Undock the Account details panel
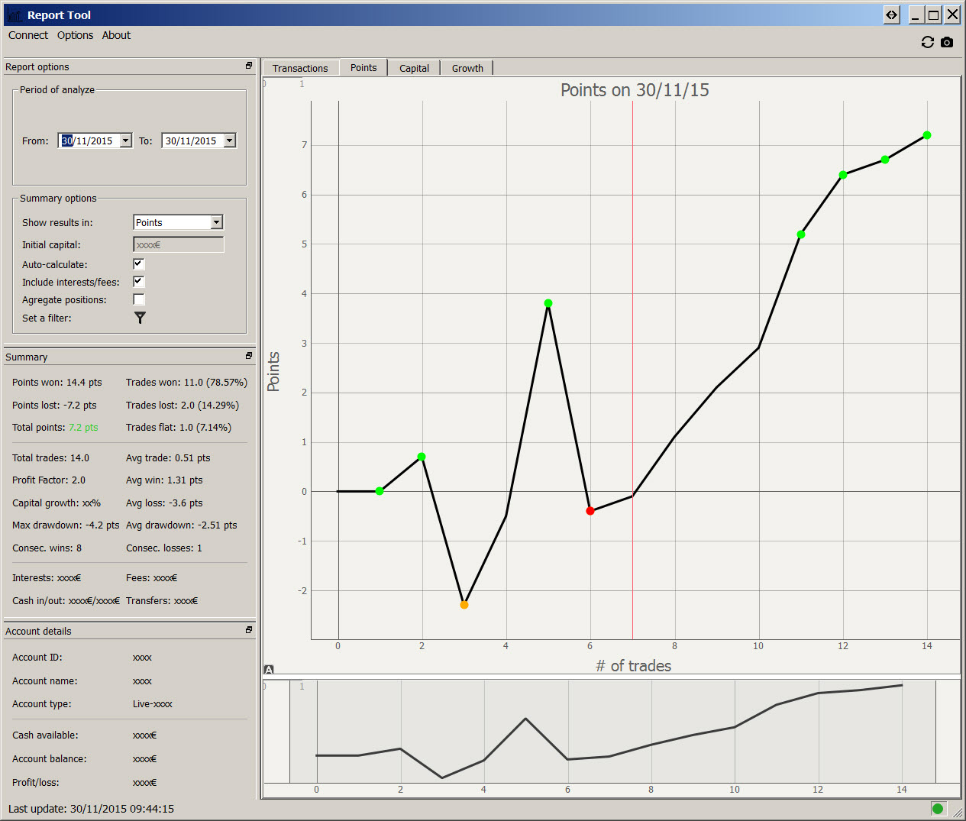The image size is (966, 821). pyautogui.click(x=249, y=630)
